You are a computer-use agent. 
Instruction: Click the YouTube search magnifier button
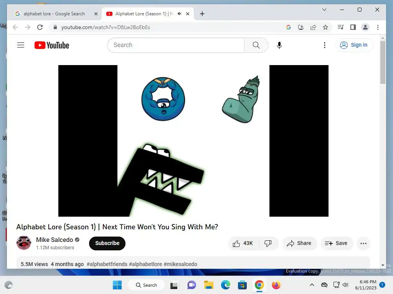coord(256,45)
